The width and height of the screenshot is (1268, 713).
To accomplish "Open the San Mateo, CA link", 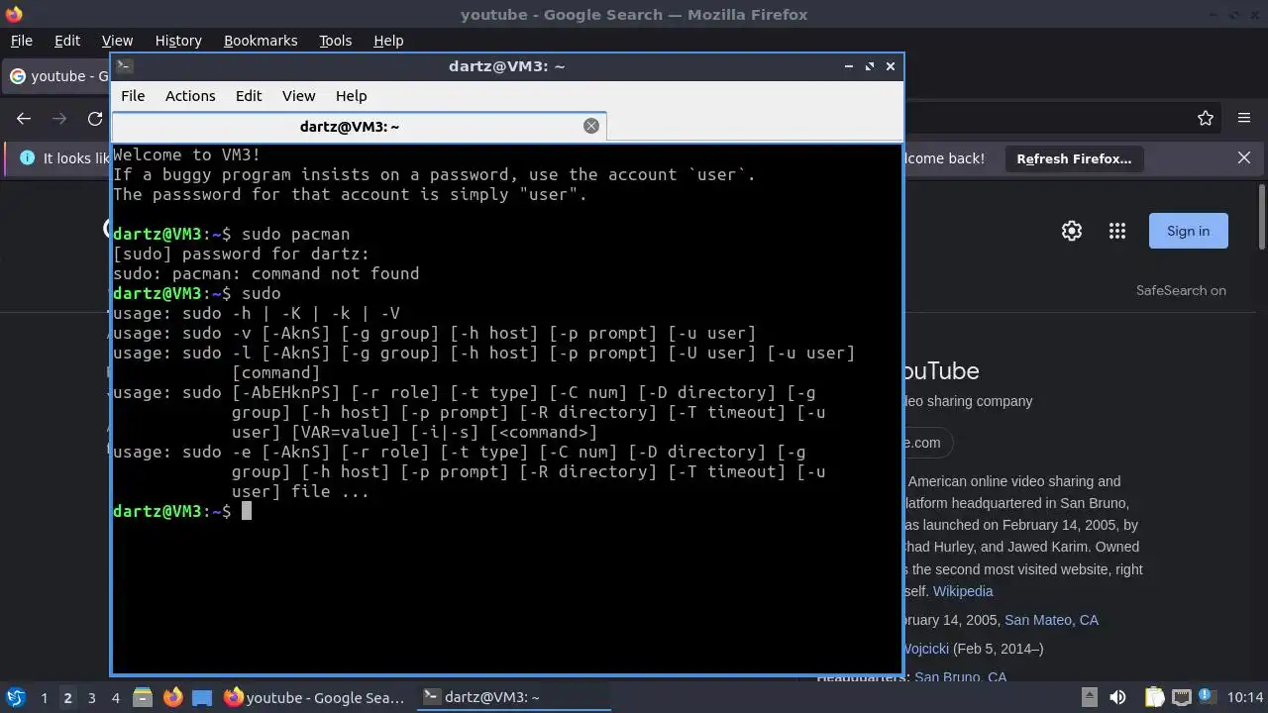I will point(1051,620).
